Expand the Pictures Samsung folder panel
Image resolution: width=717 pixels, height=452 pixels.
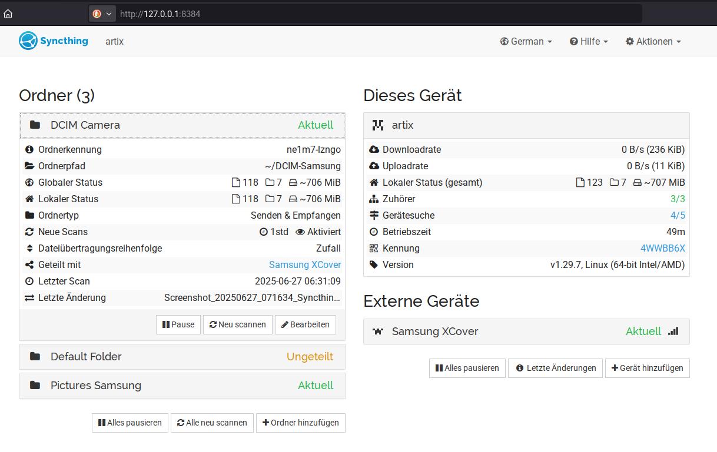click(182, 386)
